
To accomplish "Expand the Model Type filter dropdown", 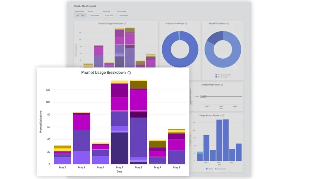I will coord(109,15).
